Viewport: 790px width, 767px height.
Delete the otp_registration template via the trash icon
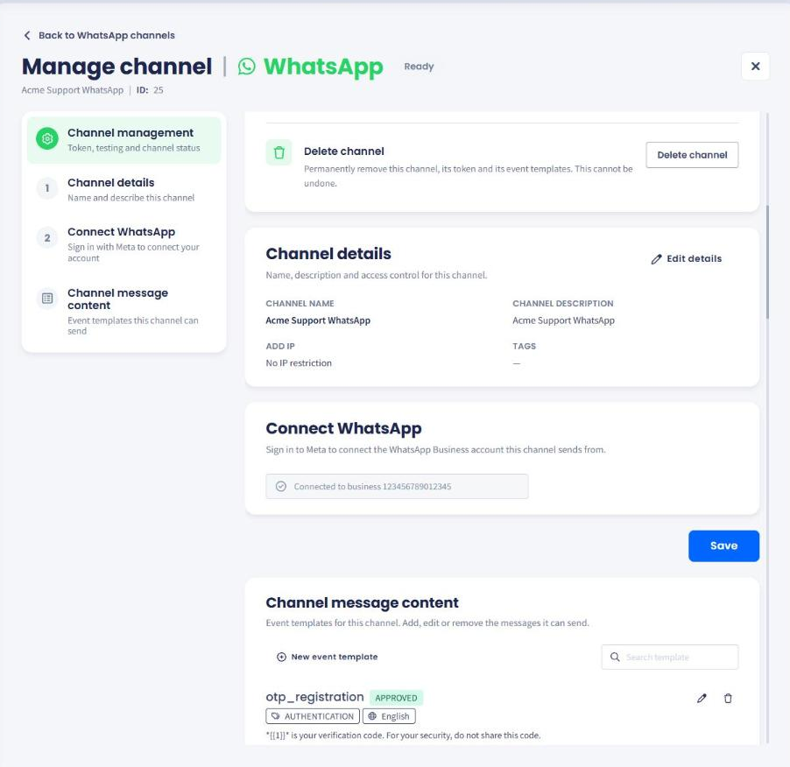pos(728,698)
